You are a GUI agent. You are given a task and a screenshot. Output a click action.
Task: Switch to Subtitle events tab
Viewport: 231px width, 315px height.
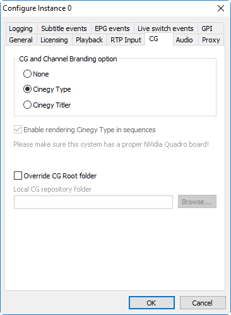point(64,28)
